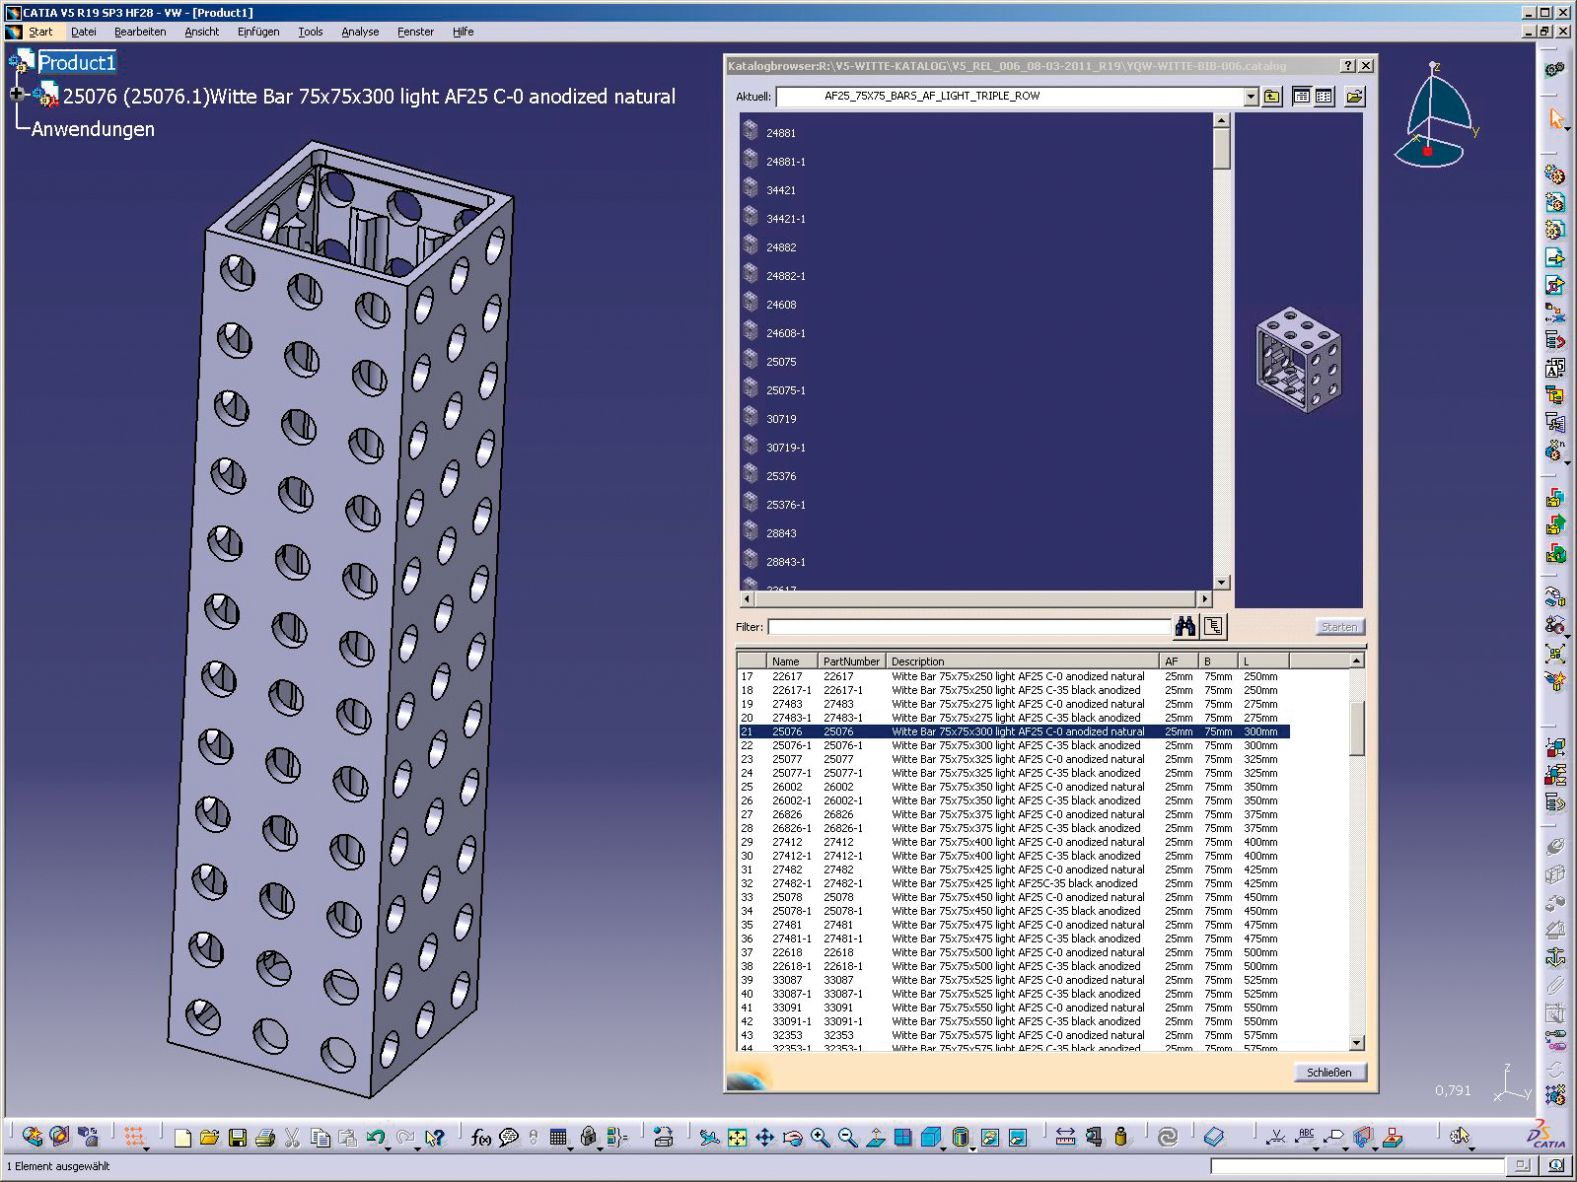Select Product1 in the specification tree
This screenshot has width=1577, height=1182.
pos(77,63)
